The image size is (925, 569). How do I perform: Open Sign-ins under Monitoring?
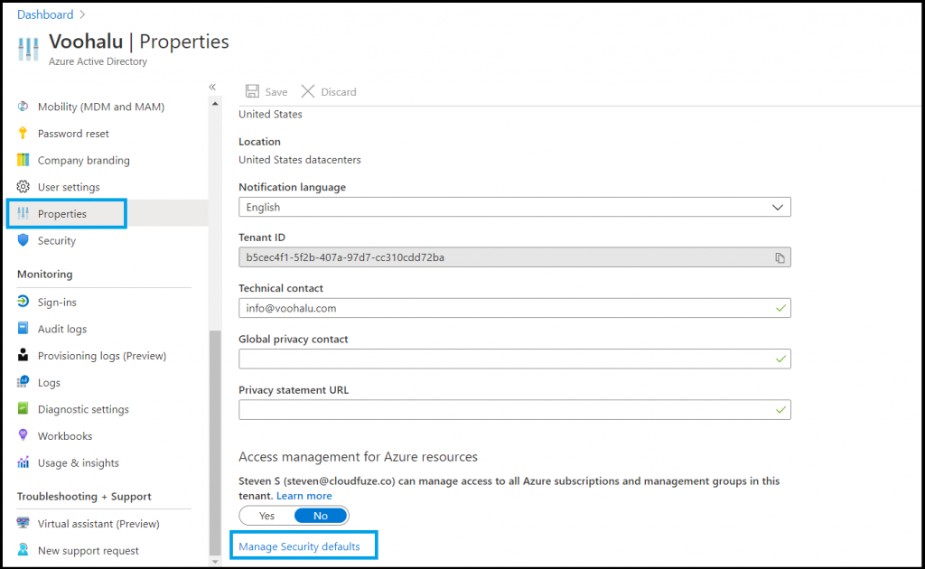[x=57, y=302]
